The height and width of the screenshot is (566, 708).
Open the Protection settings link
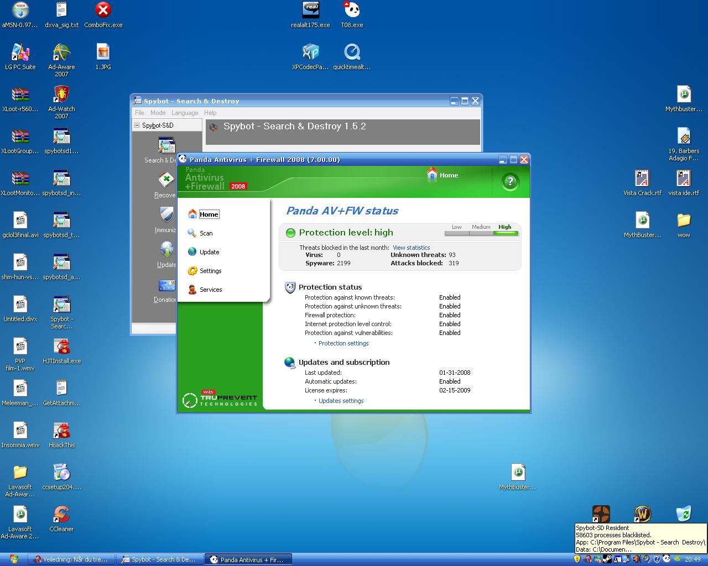click(343, 343)
